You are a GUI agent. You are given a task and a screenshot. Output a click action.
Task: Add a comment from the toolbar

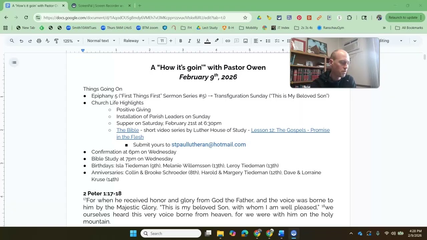click(x=237, y=41)
